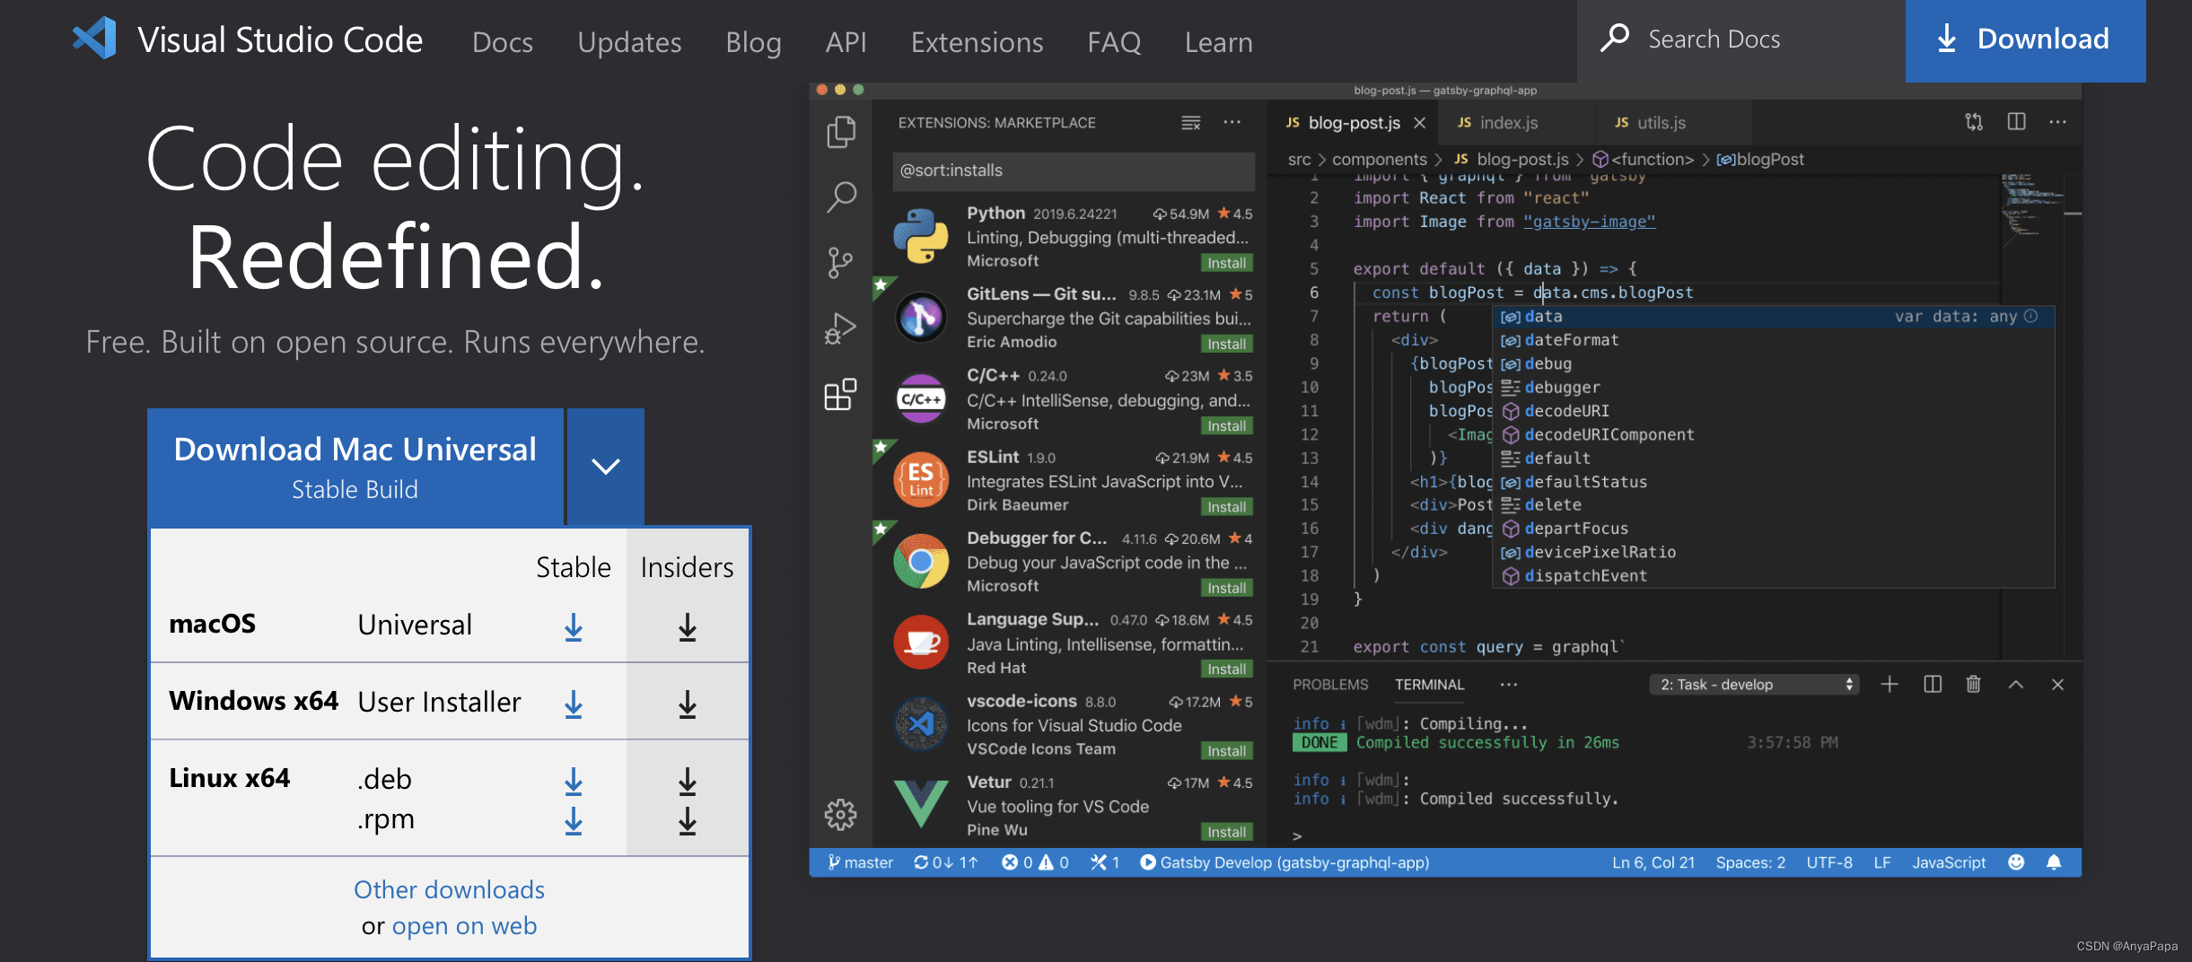Click the Vetur extension icon
2192x962 pixels.
click(x=921, y=804)
